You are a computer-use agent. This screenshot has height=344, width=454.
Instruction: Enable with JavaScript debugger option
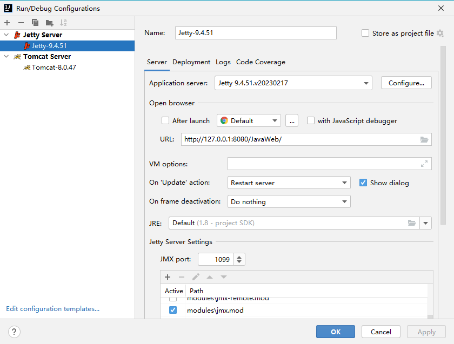pyautogui.click(x=311, y=120)
